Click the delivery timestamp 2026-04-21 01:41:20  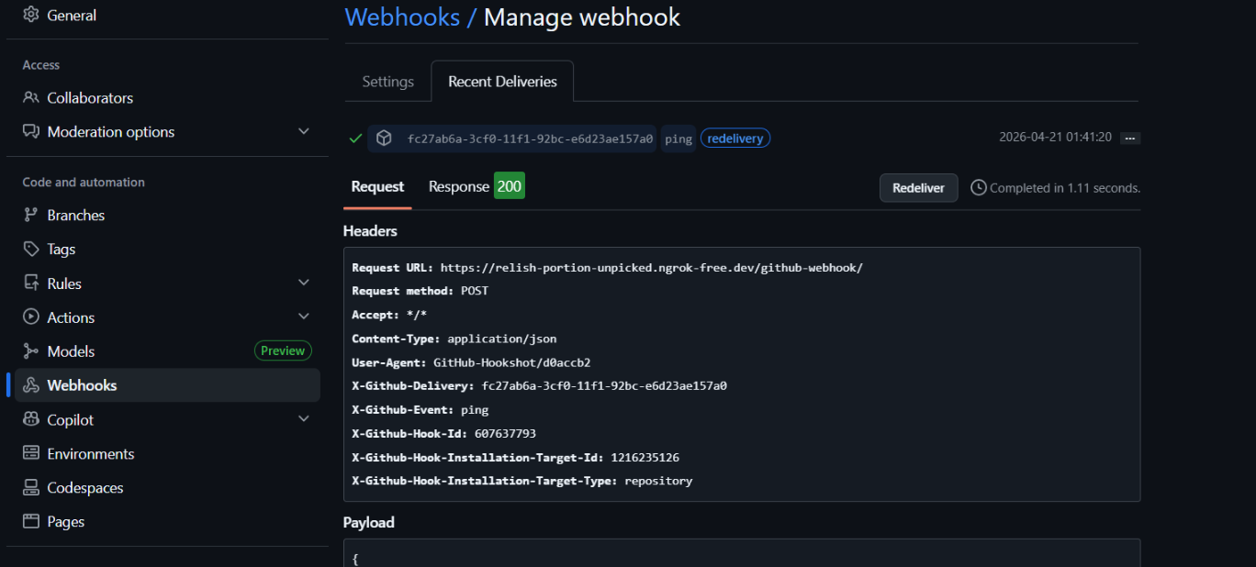(1056, 138)
